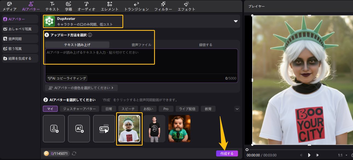Viewport: 353px width, 160px height.
Task: Click the 作成する button
Action: (227, 153)
